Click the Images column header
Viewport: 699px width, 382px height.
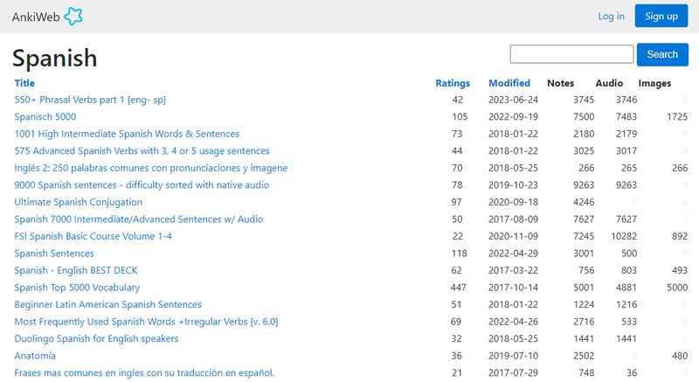(654, 83)
